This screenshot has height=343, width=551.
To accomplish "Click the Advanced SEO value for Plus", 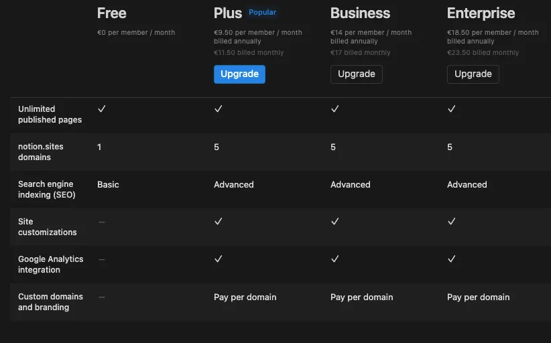I will [234, 185].
